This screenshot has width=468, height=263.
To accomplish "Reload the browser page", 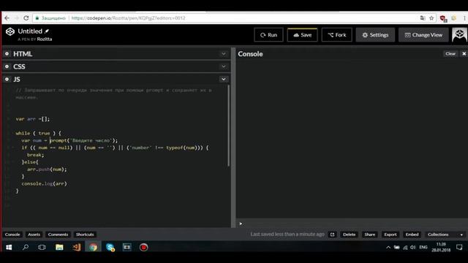I will point(26,18).
